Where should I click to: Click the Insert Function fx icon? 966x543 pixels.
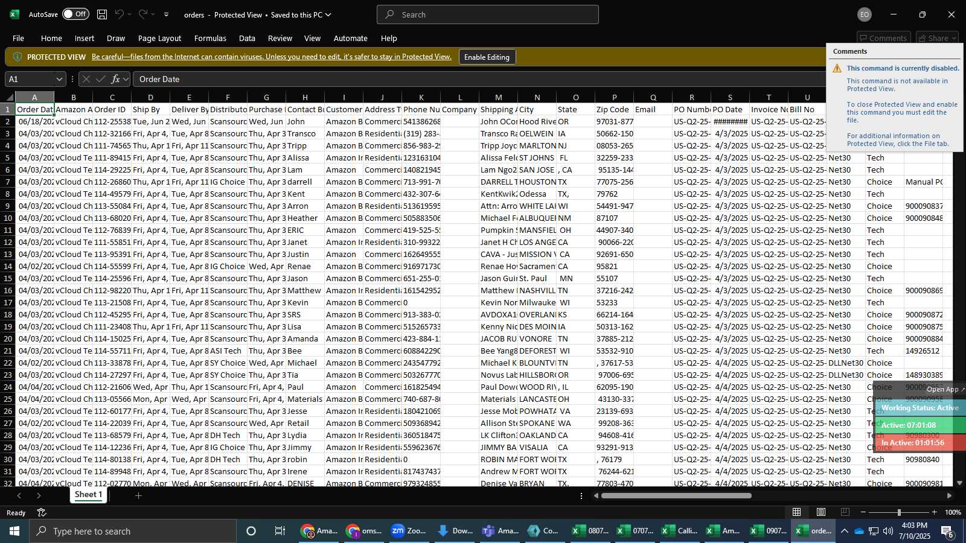[x=115, y=79]
